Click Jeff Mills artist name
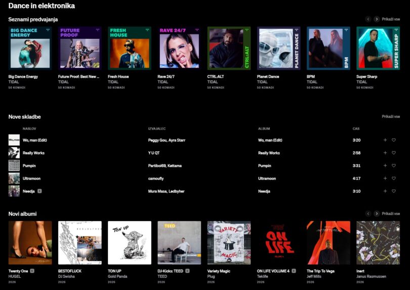The height and width of the screenshot is (290, 410). pyautogui.click(x=314, y=276)
